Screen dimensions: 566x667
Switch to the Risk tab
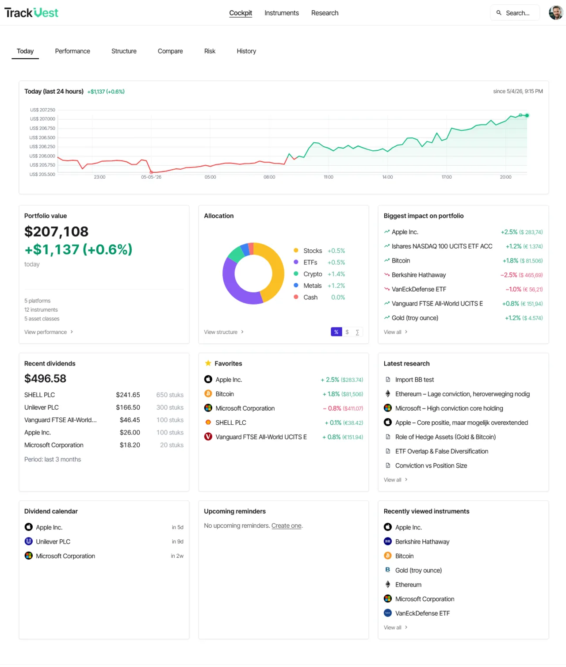pos(210,51)
